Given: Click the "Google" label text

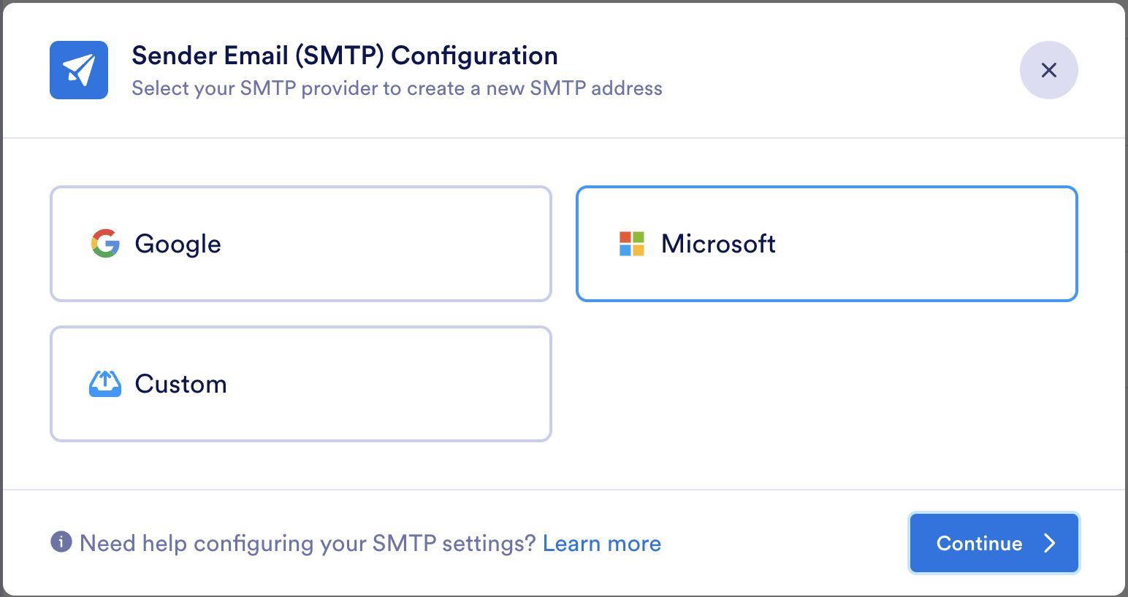Looking at the screenshot, I should coord(178,244).
